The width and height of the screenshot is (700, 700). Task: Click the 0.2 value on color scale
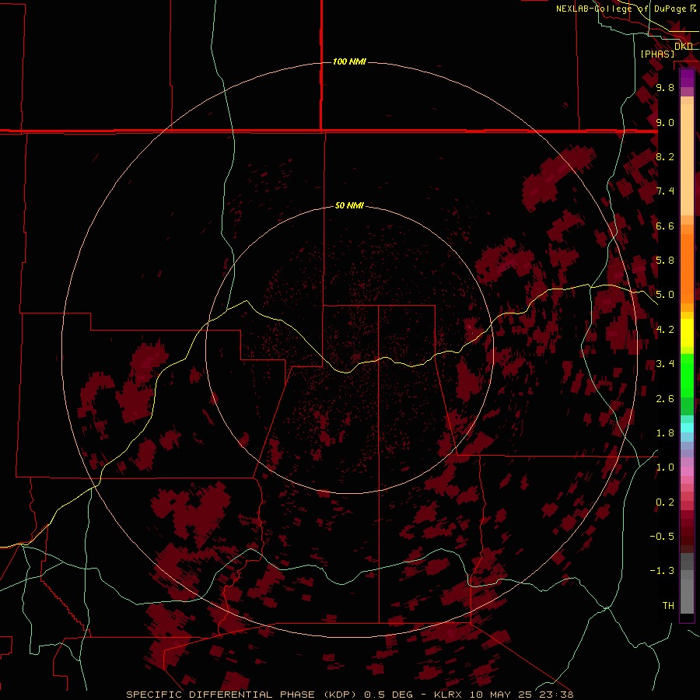coord(665,502)
